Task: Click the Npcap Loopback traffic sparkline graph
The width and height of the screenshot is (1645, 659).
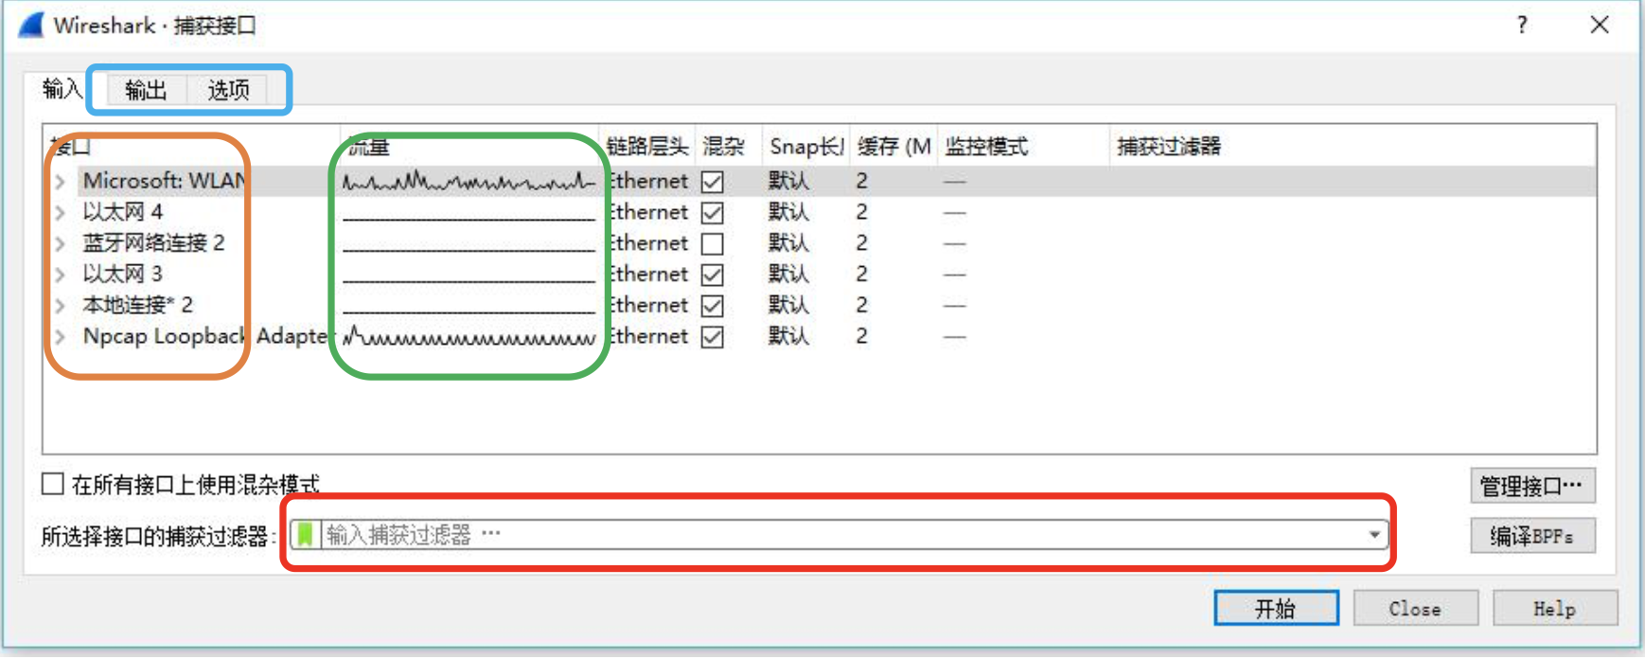Action: [x=469, y=336]
